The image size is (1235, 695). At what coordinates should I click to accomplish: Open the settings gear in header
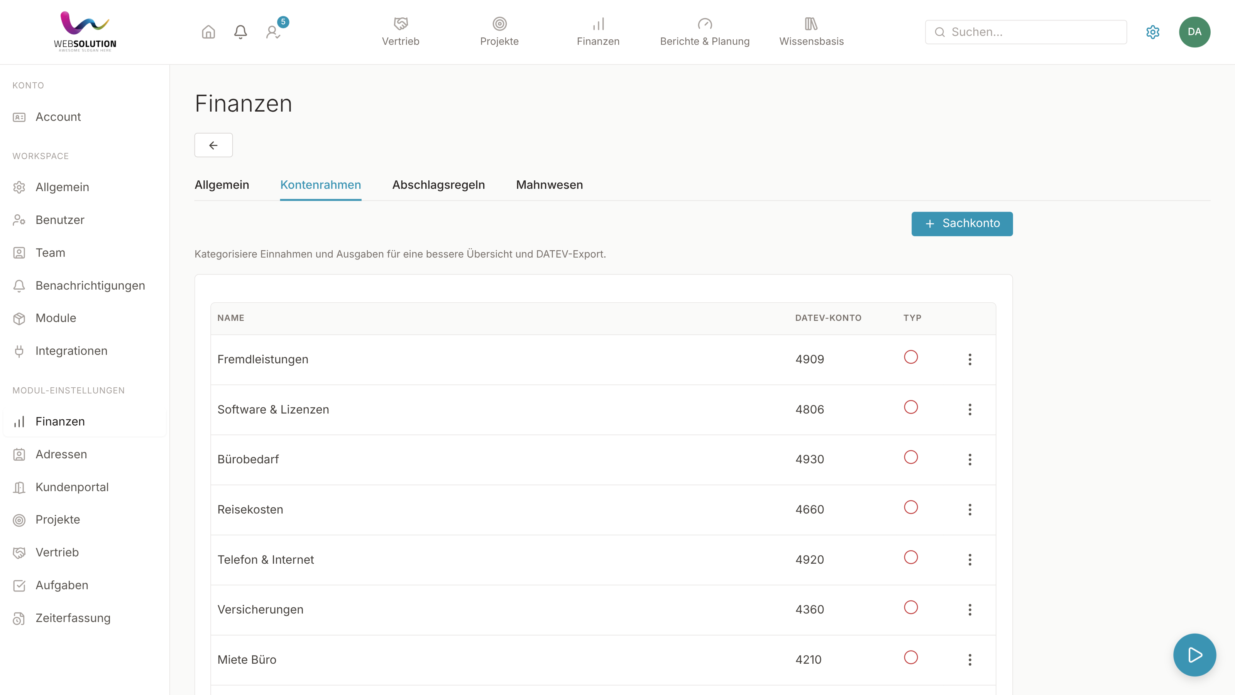[x=1152, y=32]
